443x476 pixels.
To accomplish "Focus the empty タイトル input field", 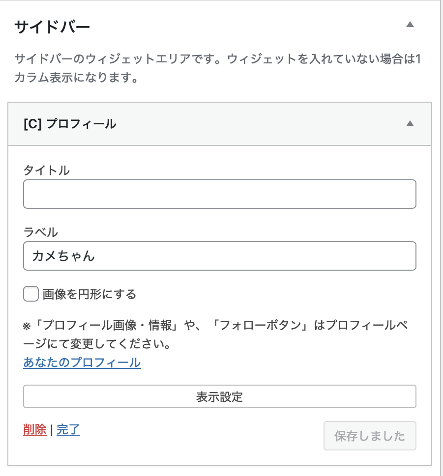I will tap(219, 194).
